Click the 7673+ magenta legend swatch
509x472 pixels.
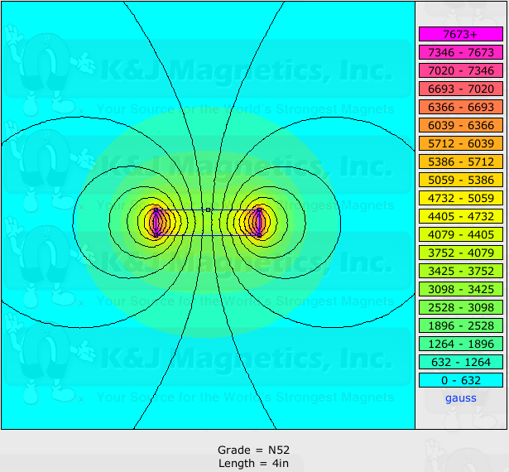pyautogui.click(x=461, y=34)
